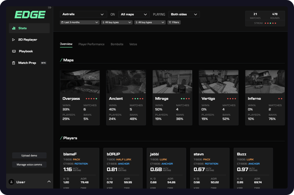This screenshot has height=195, width=294.
Task: Expand the Last 3 months dropdown
Action: coord(80,22)
